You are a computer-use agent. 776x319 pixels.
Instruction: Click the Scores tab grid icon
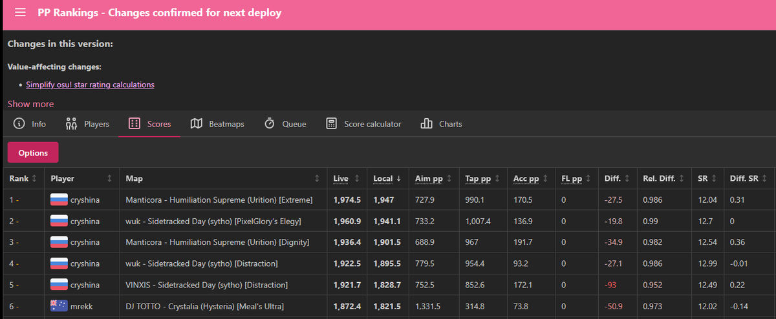point(135,123)
